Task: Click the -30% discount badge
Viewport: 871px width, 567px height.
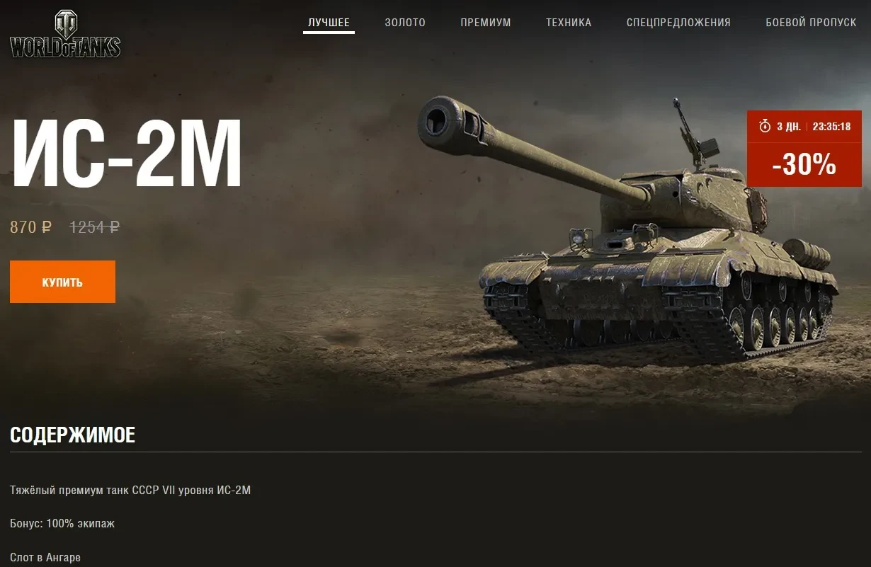Action: coord(804,165)
